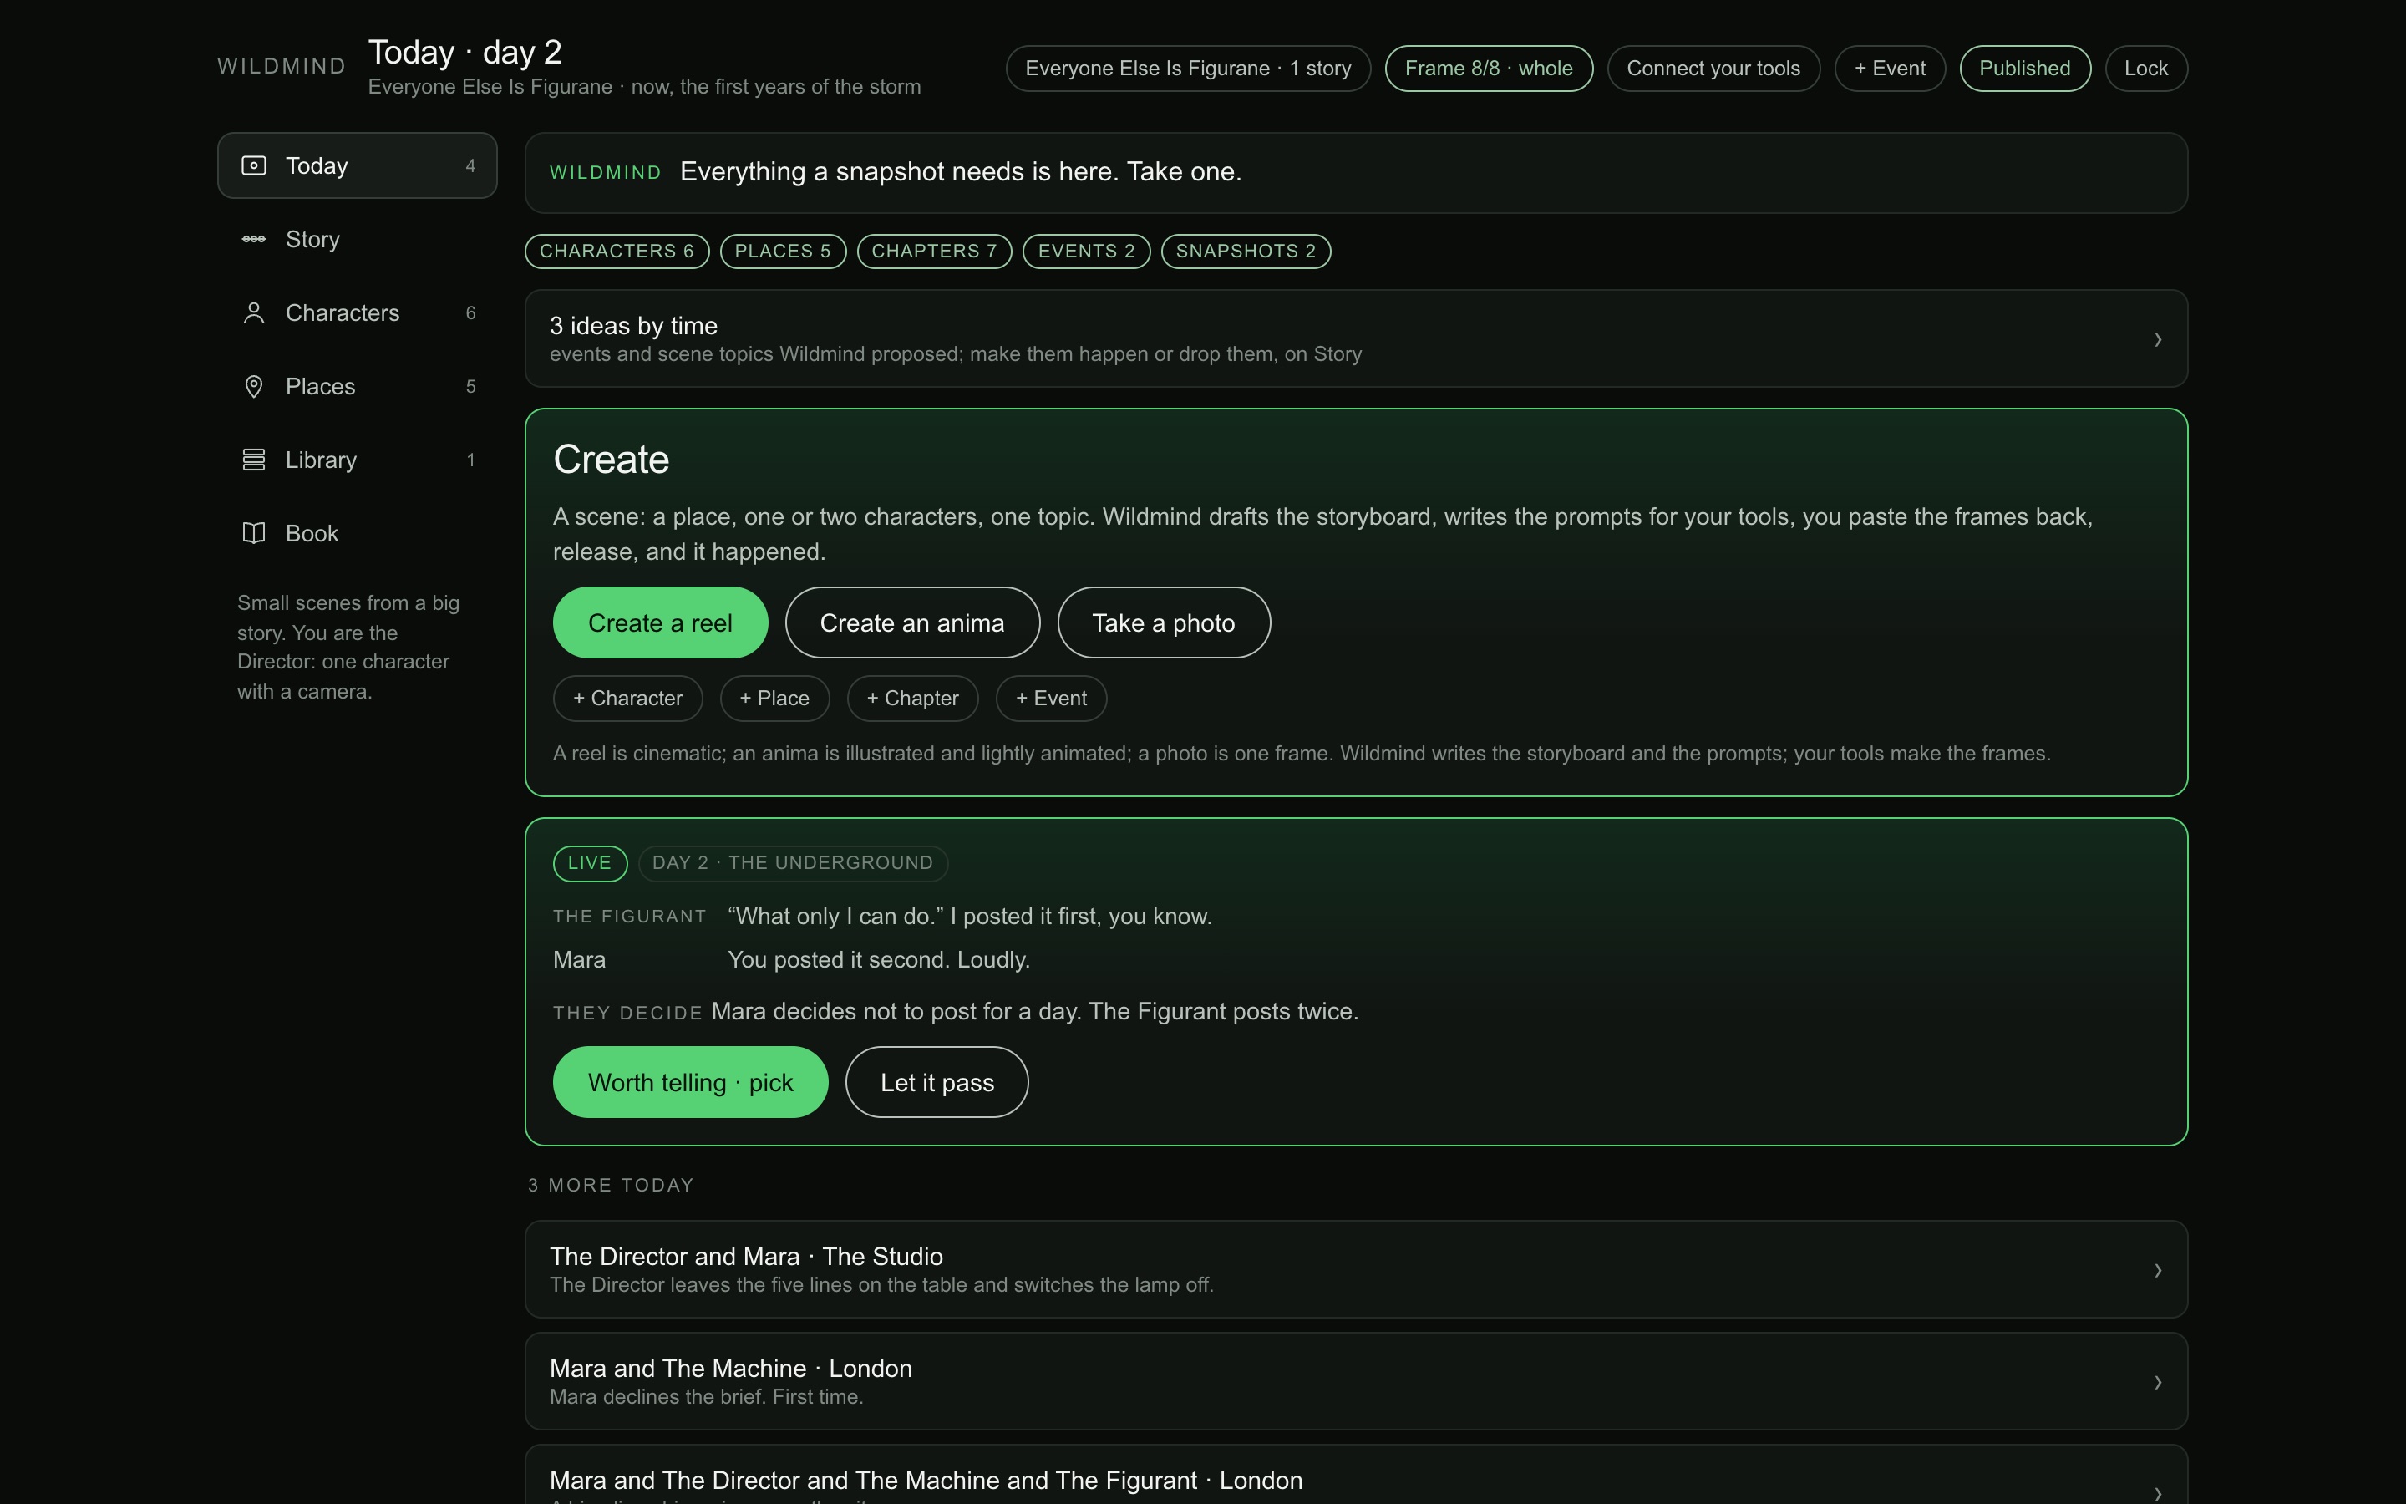Viewport: 2406px width, 1504px height.
Task: Select the SNAPSHOTS 2 filter tab
Action: (1246, 251)
